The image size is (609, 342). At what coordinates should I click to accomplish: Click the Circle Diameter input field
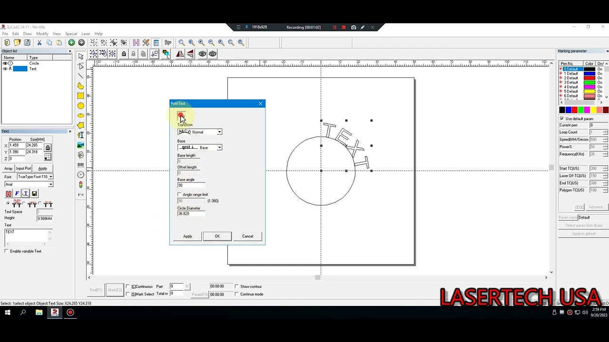pyautogui.click(x=191, y=214)
